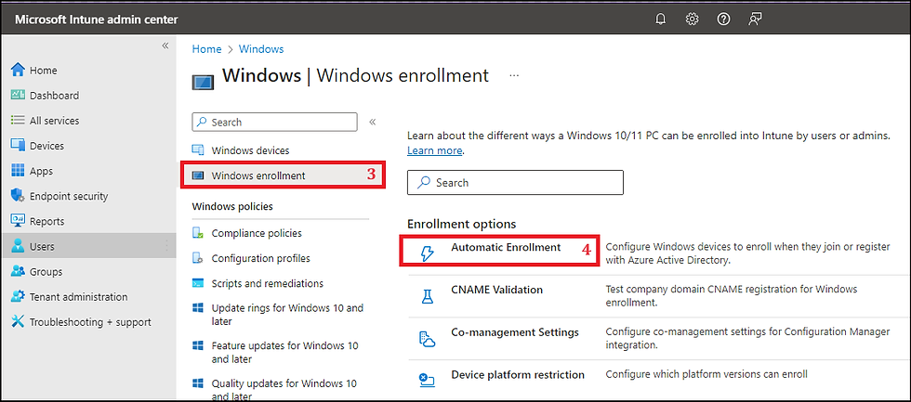Click the Update rings Windows logo icon
This screenshot has width=911, height=402.
[x=198, y=308]
